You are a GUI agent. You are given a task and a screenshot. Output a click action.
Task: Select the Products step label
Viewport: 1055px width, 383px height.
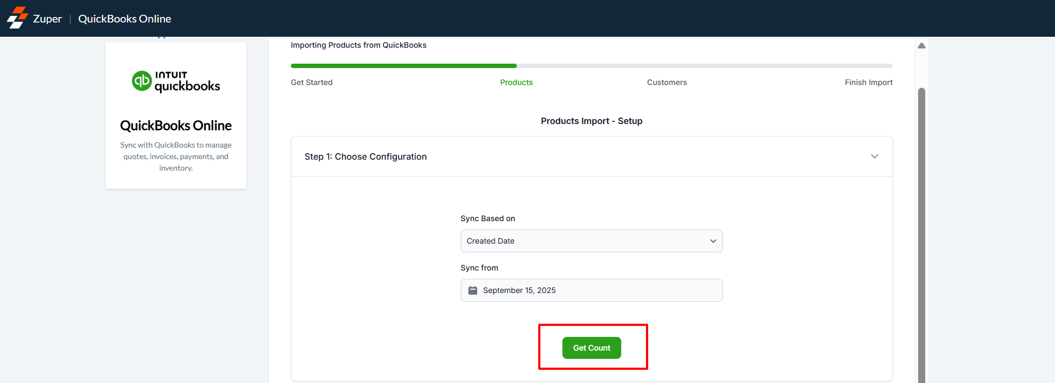516,82
